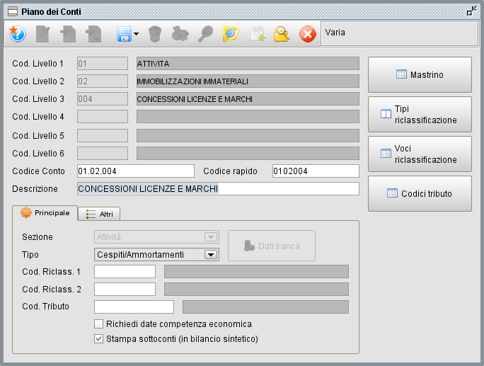Click the Voci riclassificazione table icon
The height and width of the screenshot is (366, 484).
(386, 154)
